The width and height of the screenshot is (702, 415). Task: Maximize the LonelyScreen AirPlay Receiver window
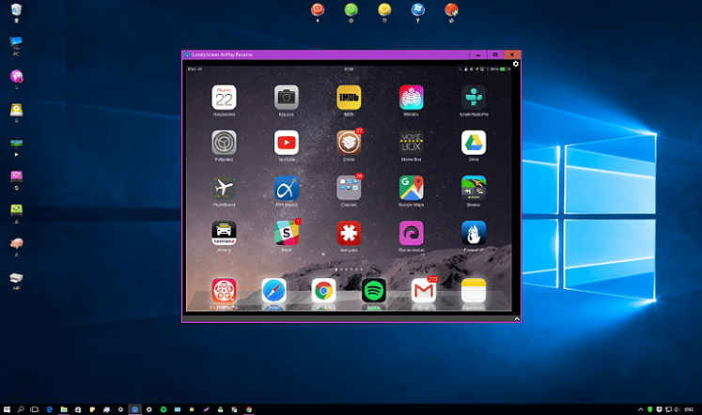click(x=495, y=54)
